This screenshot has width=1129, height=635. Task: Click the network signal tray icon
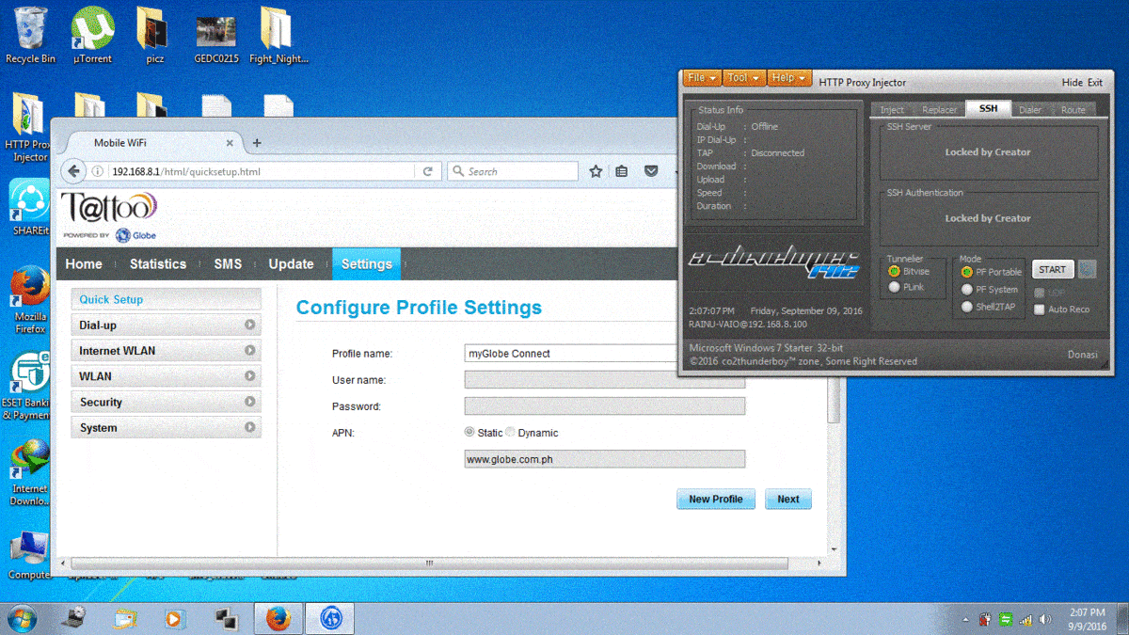pyautogui.click(x=1026, y=620)
